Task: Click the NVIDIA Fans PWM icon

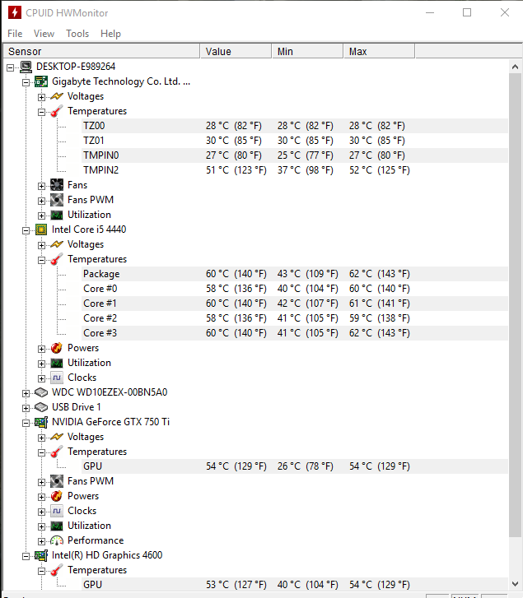Action: click(57, 481)
